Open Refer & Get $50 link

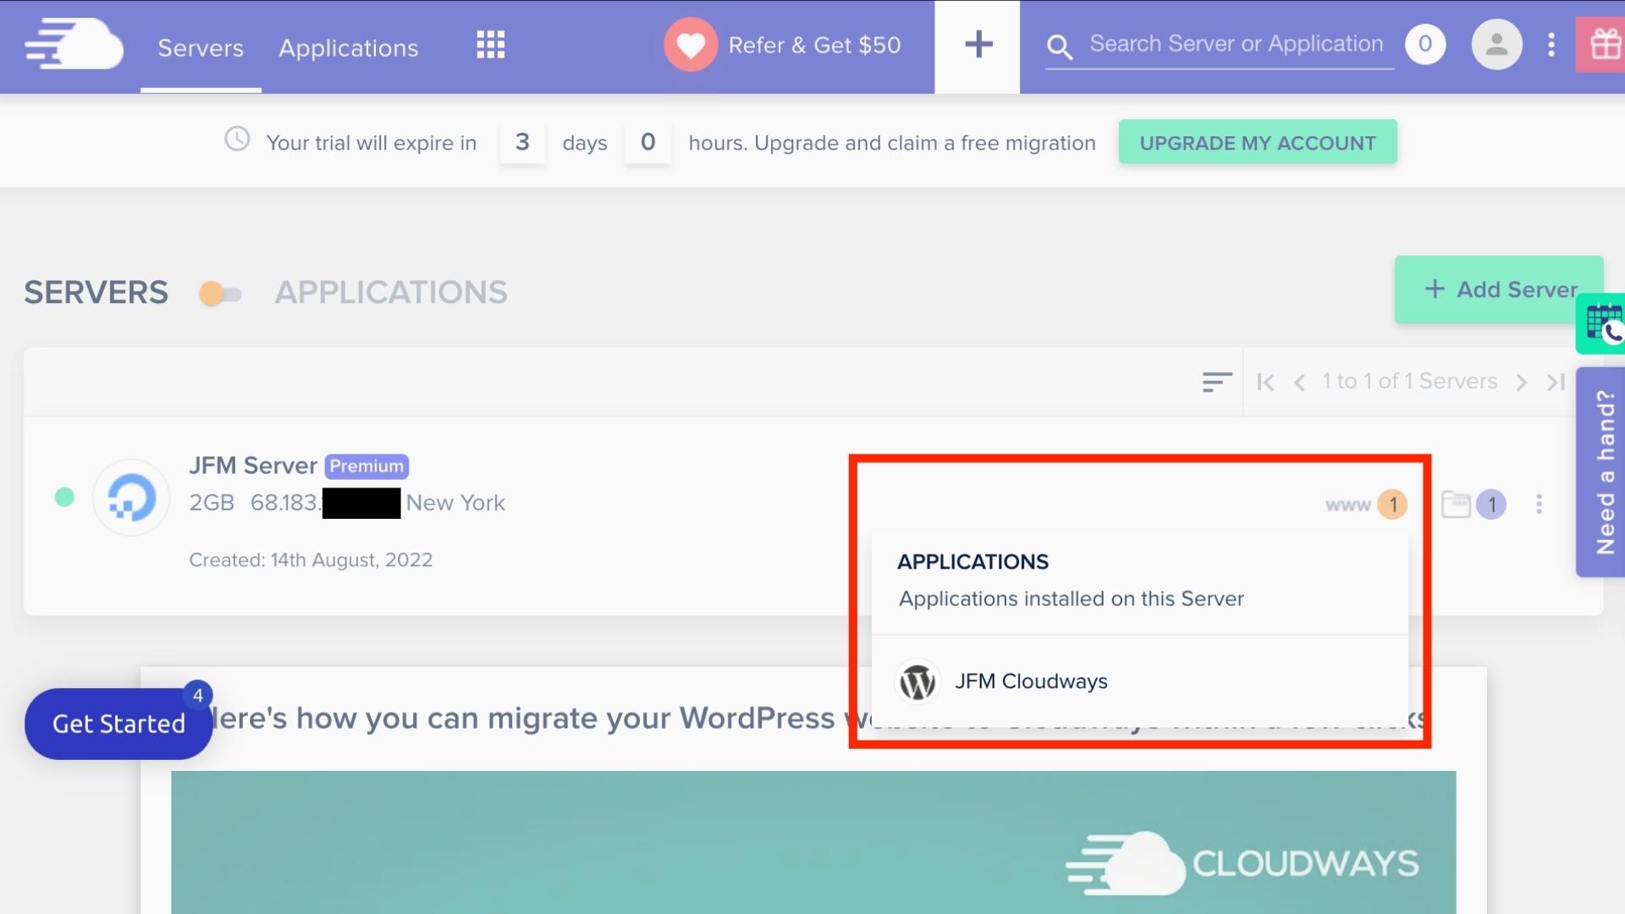pos(814,45)
